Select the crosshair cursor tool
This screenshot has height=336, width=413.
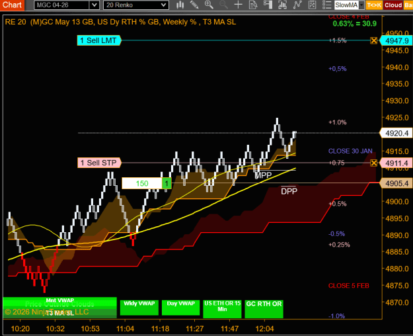[x=238, y=5]
